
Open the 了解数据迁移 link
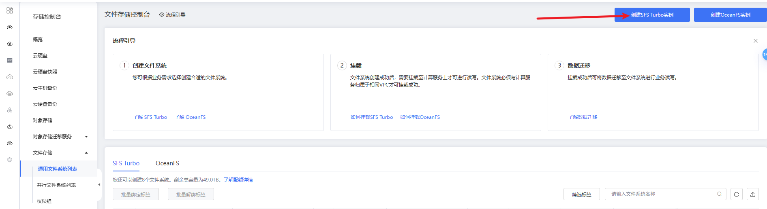tap(583, 117)
